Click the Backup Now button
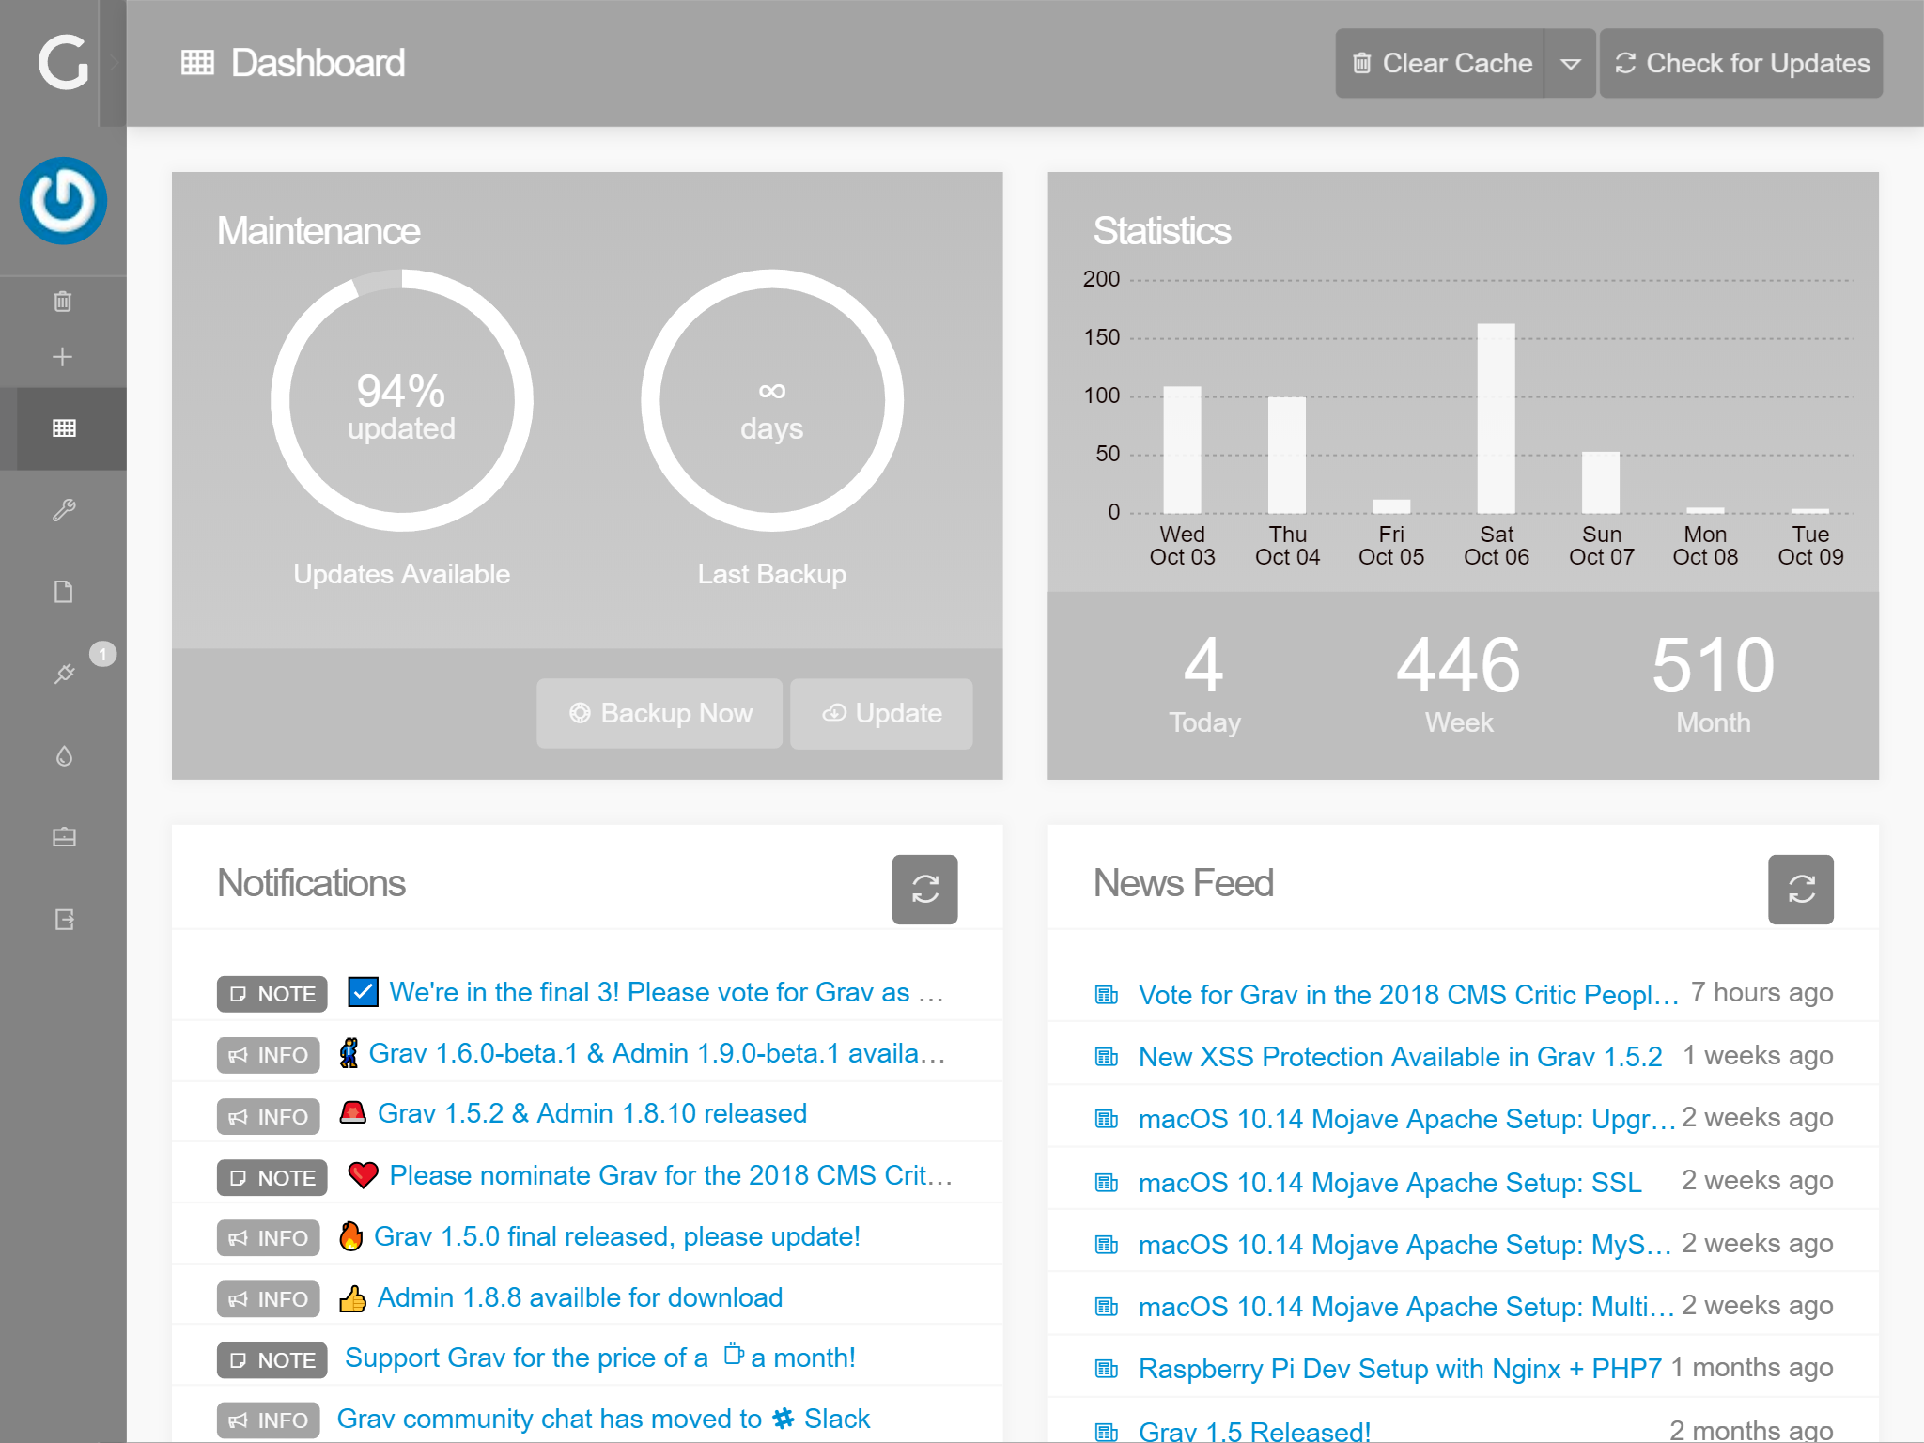 pyautogui.click(x=659, y=714)
